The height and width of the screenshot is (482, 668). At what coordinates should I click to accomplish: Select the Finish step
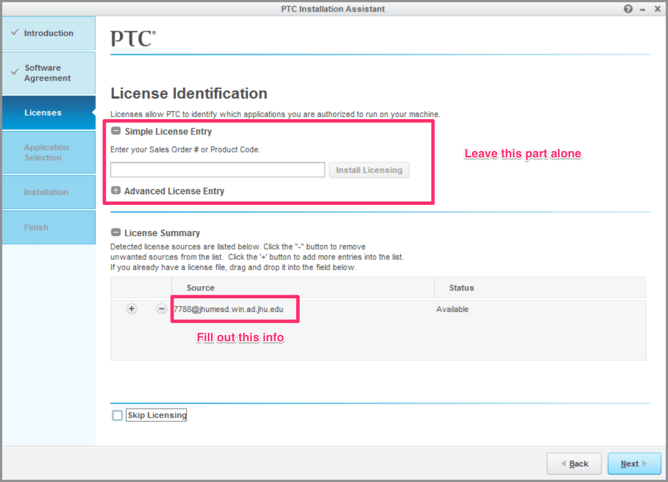point(49,228)
